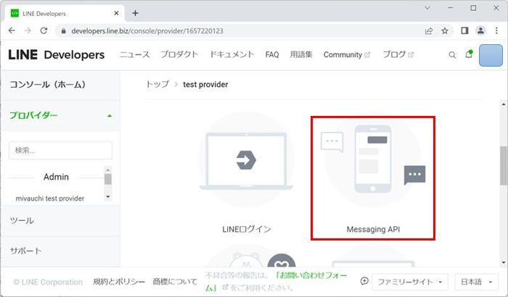This screenshot has height=297, width=508.
Task: Open the blue user avatar menu
Action: point(491,55)
